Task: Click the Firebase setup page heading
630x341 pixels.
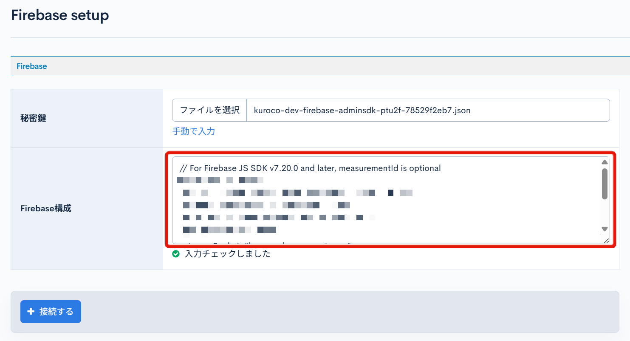Action: tap(59, 15)
